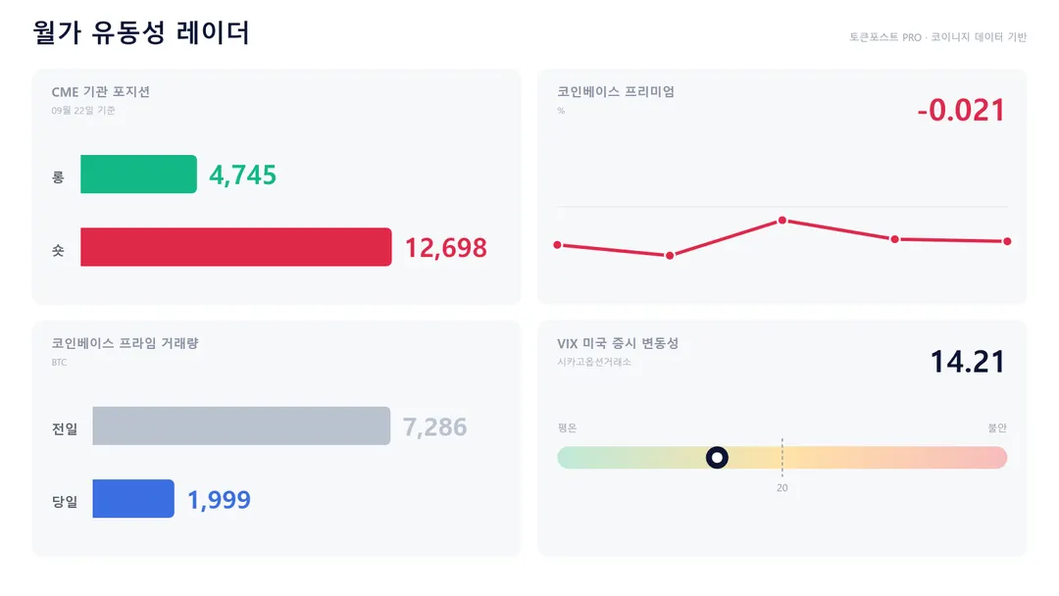Click the dashed 20 threshold marker
Image resolution: width=1059 pixels, height=596 pixels.
click(x=782, y=459)
